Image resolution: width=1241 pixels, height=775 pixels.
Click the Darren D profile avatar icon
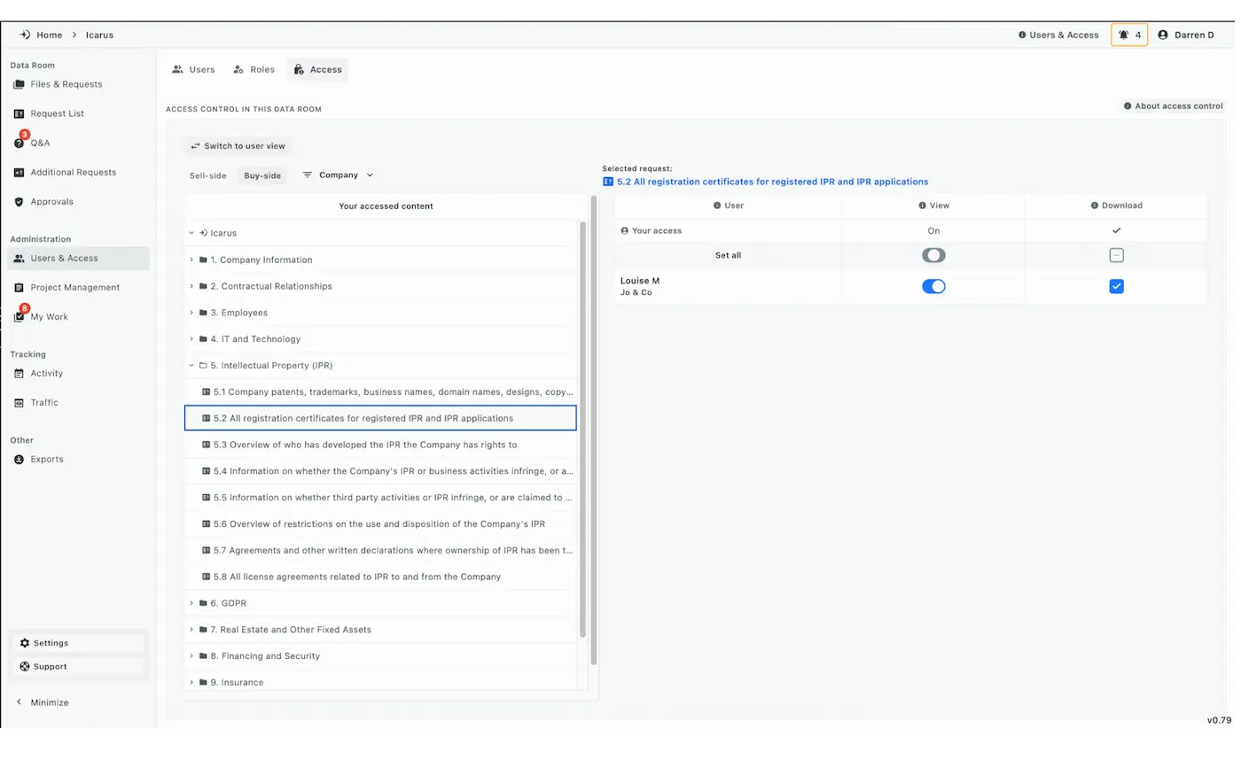coord(1162,35)
